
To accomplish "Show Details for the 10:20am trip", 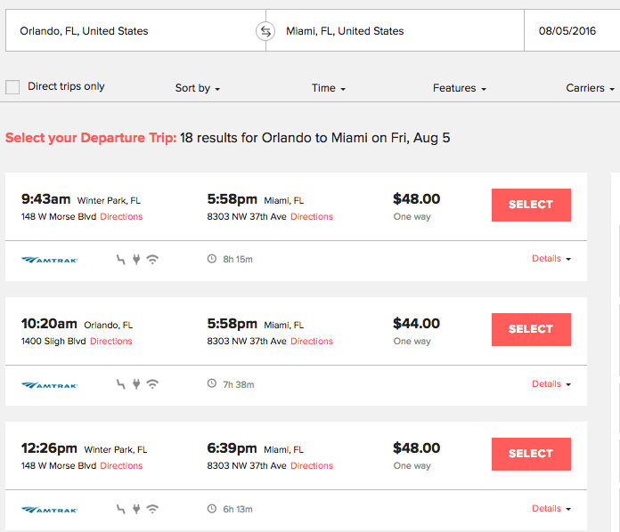I will point(551,384).
